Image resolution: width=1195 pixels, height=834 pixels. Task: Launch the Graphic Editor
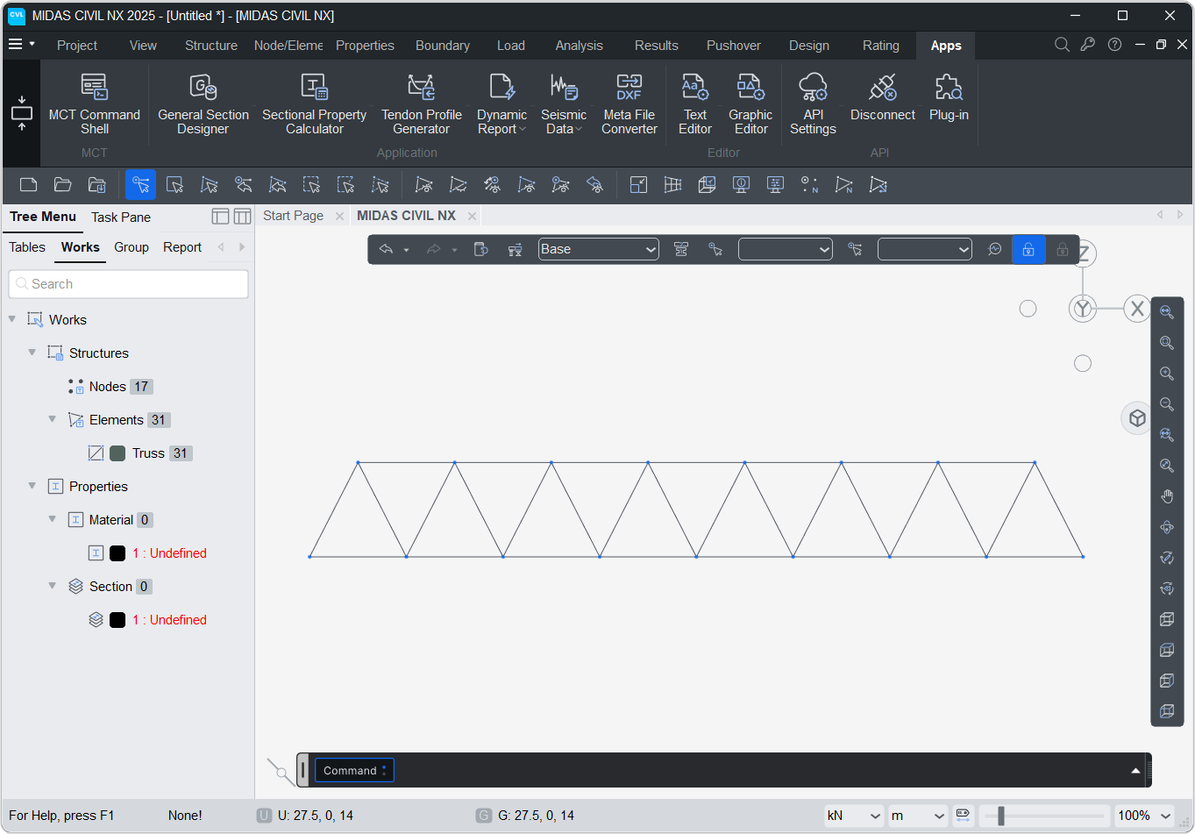pos(750,103)
